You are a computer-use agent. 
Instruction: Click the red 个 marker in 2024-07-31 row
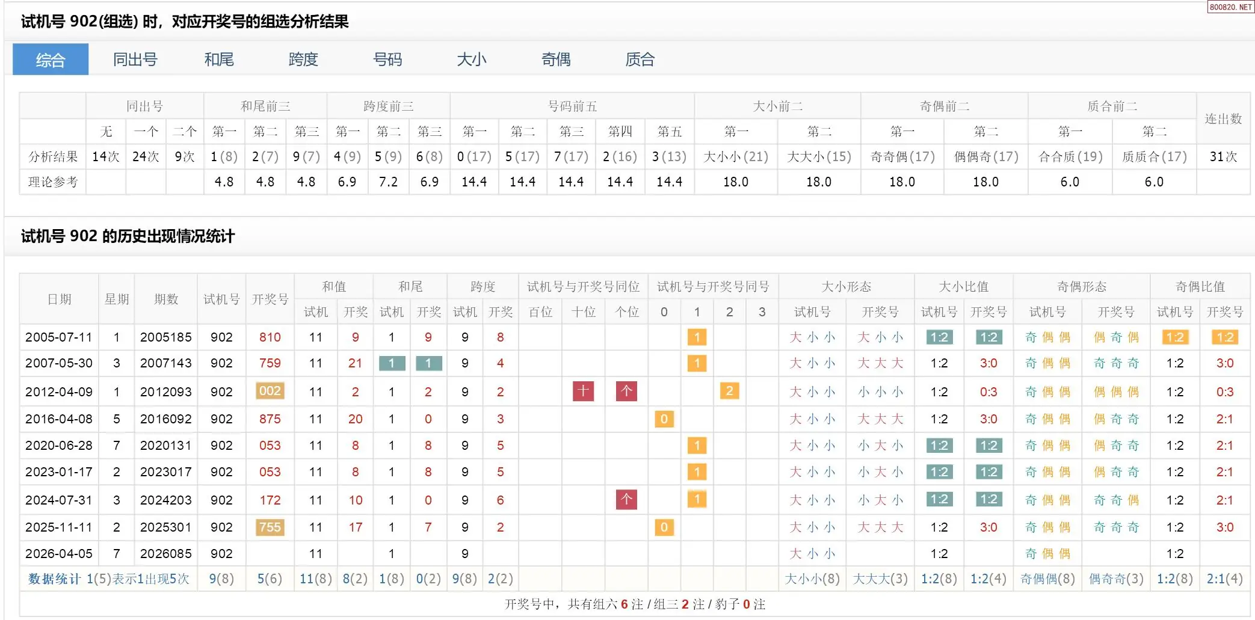[x=626, y=500]
